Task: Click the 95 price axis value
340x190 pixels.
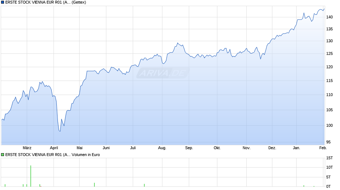Action: coord(328,142)
